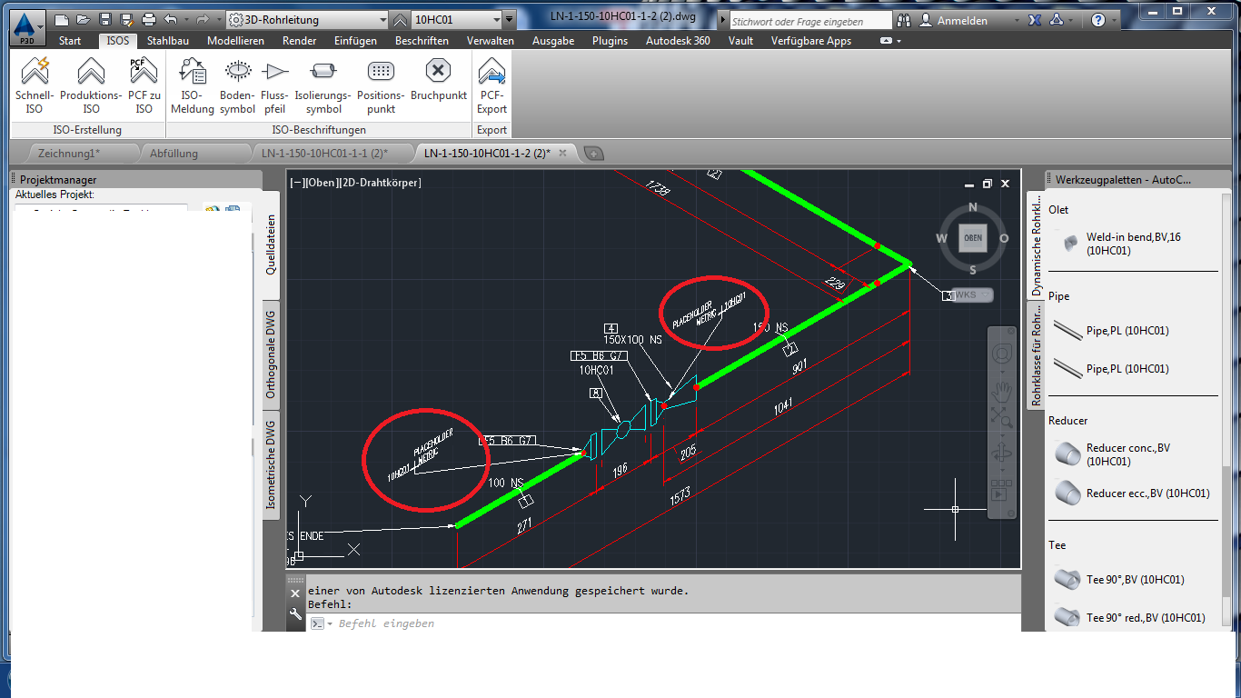
Task: Click the PCF zu ISO tool
Action: coord(144,85)
